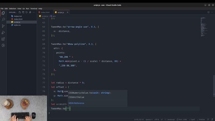Screen dimensions: 215x121
Task: Click the "let offset = {" line
Action: pos(60,87)
